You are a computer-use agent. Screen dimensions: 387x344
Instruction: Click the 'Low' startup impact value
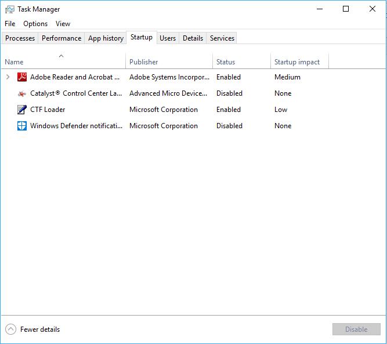tap(281, 110)
